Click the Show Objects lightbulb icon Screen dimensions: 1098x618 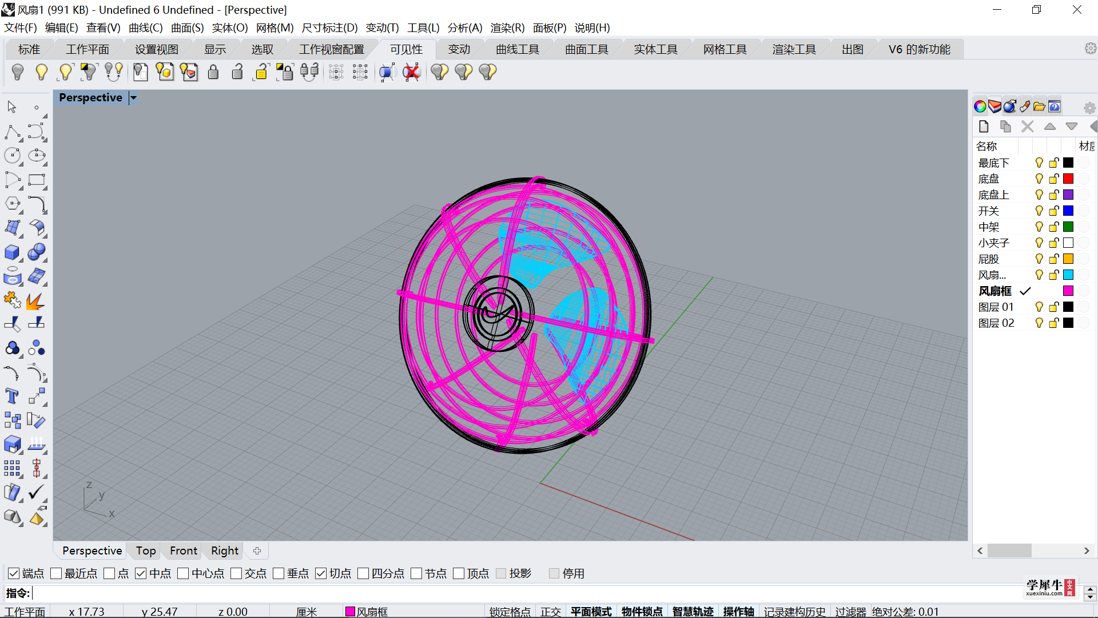pyautogui.click(x=41, y=72)
